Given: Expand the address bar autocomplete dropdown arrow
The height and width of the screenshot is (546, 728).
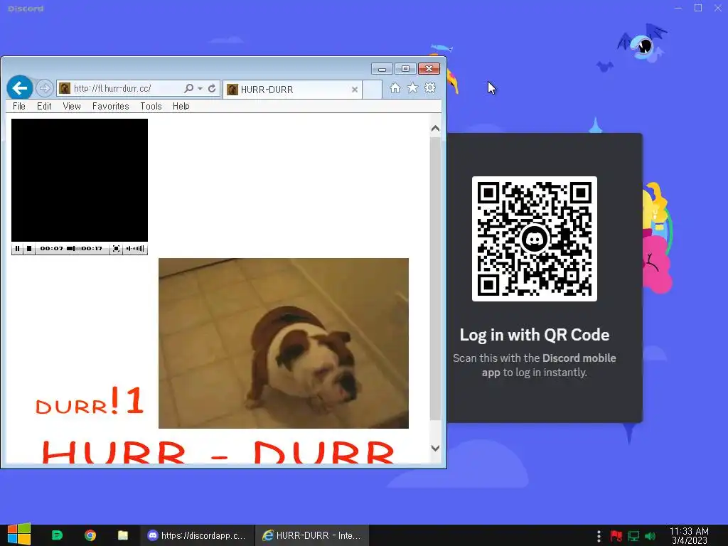Looking at the screenshot, I should click(x=200, y=88).
